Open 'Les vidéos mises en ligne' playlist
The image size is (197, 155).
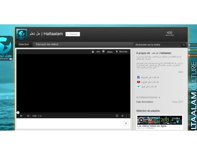coord(152,126)
